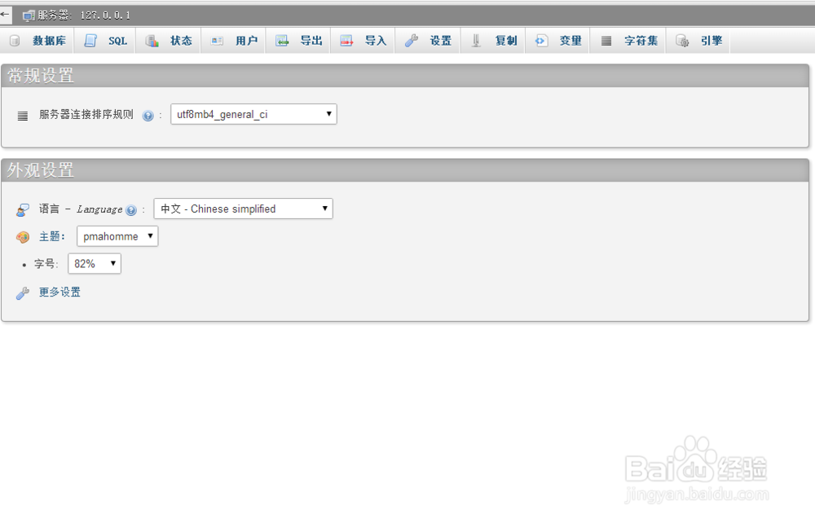Click the server 127.0.0.1 breadcrumb link

pyautogui.click(x=84, y=15)
